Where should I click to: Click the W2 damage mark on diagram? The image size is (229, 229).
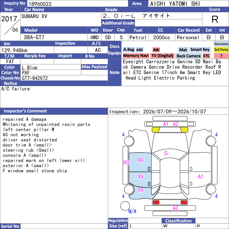(x=126, y=162)
